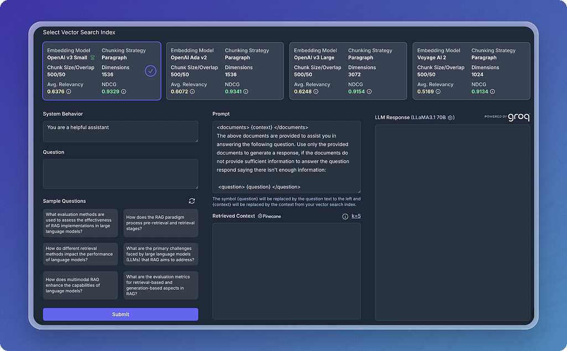567x351 pixels.
Task: Open info icon next to NDCG 0.9134
Action: 492,91
